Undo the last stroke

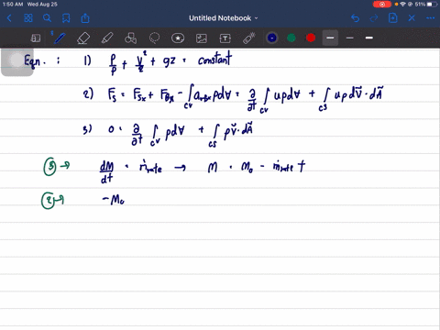355,18
